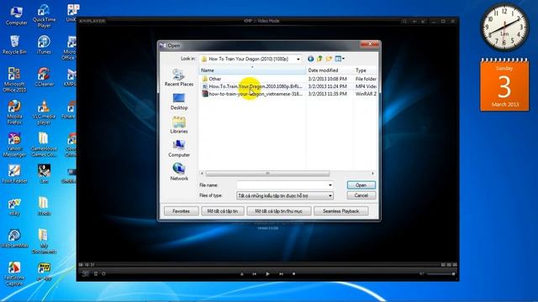
Task: Sort files by Type column header
Action: 366,70
